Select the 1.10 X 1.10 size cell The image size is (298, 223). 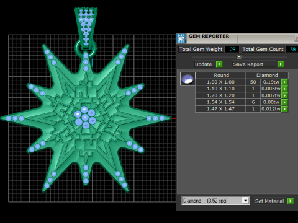tap(220, 89)
